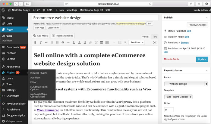Viewport: 211px width, 124px height.
Task: Open the Parent page dropdown
Action: tap(186, 84)
